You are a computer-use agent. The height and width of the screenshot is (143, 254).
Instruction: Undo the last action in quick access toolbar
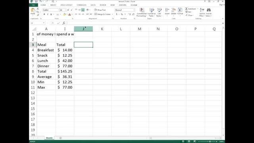[x=40, y=2]
